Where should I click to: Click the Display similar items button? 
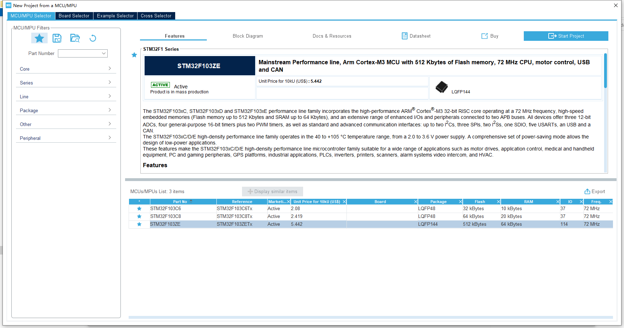point(272,191)
